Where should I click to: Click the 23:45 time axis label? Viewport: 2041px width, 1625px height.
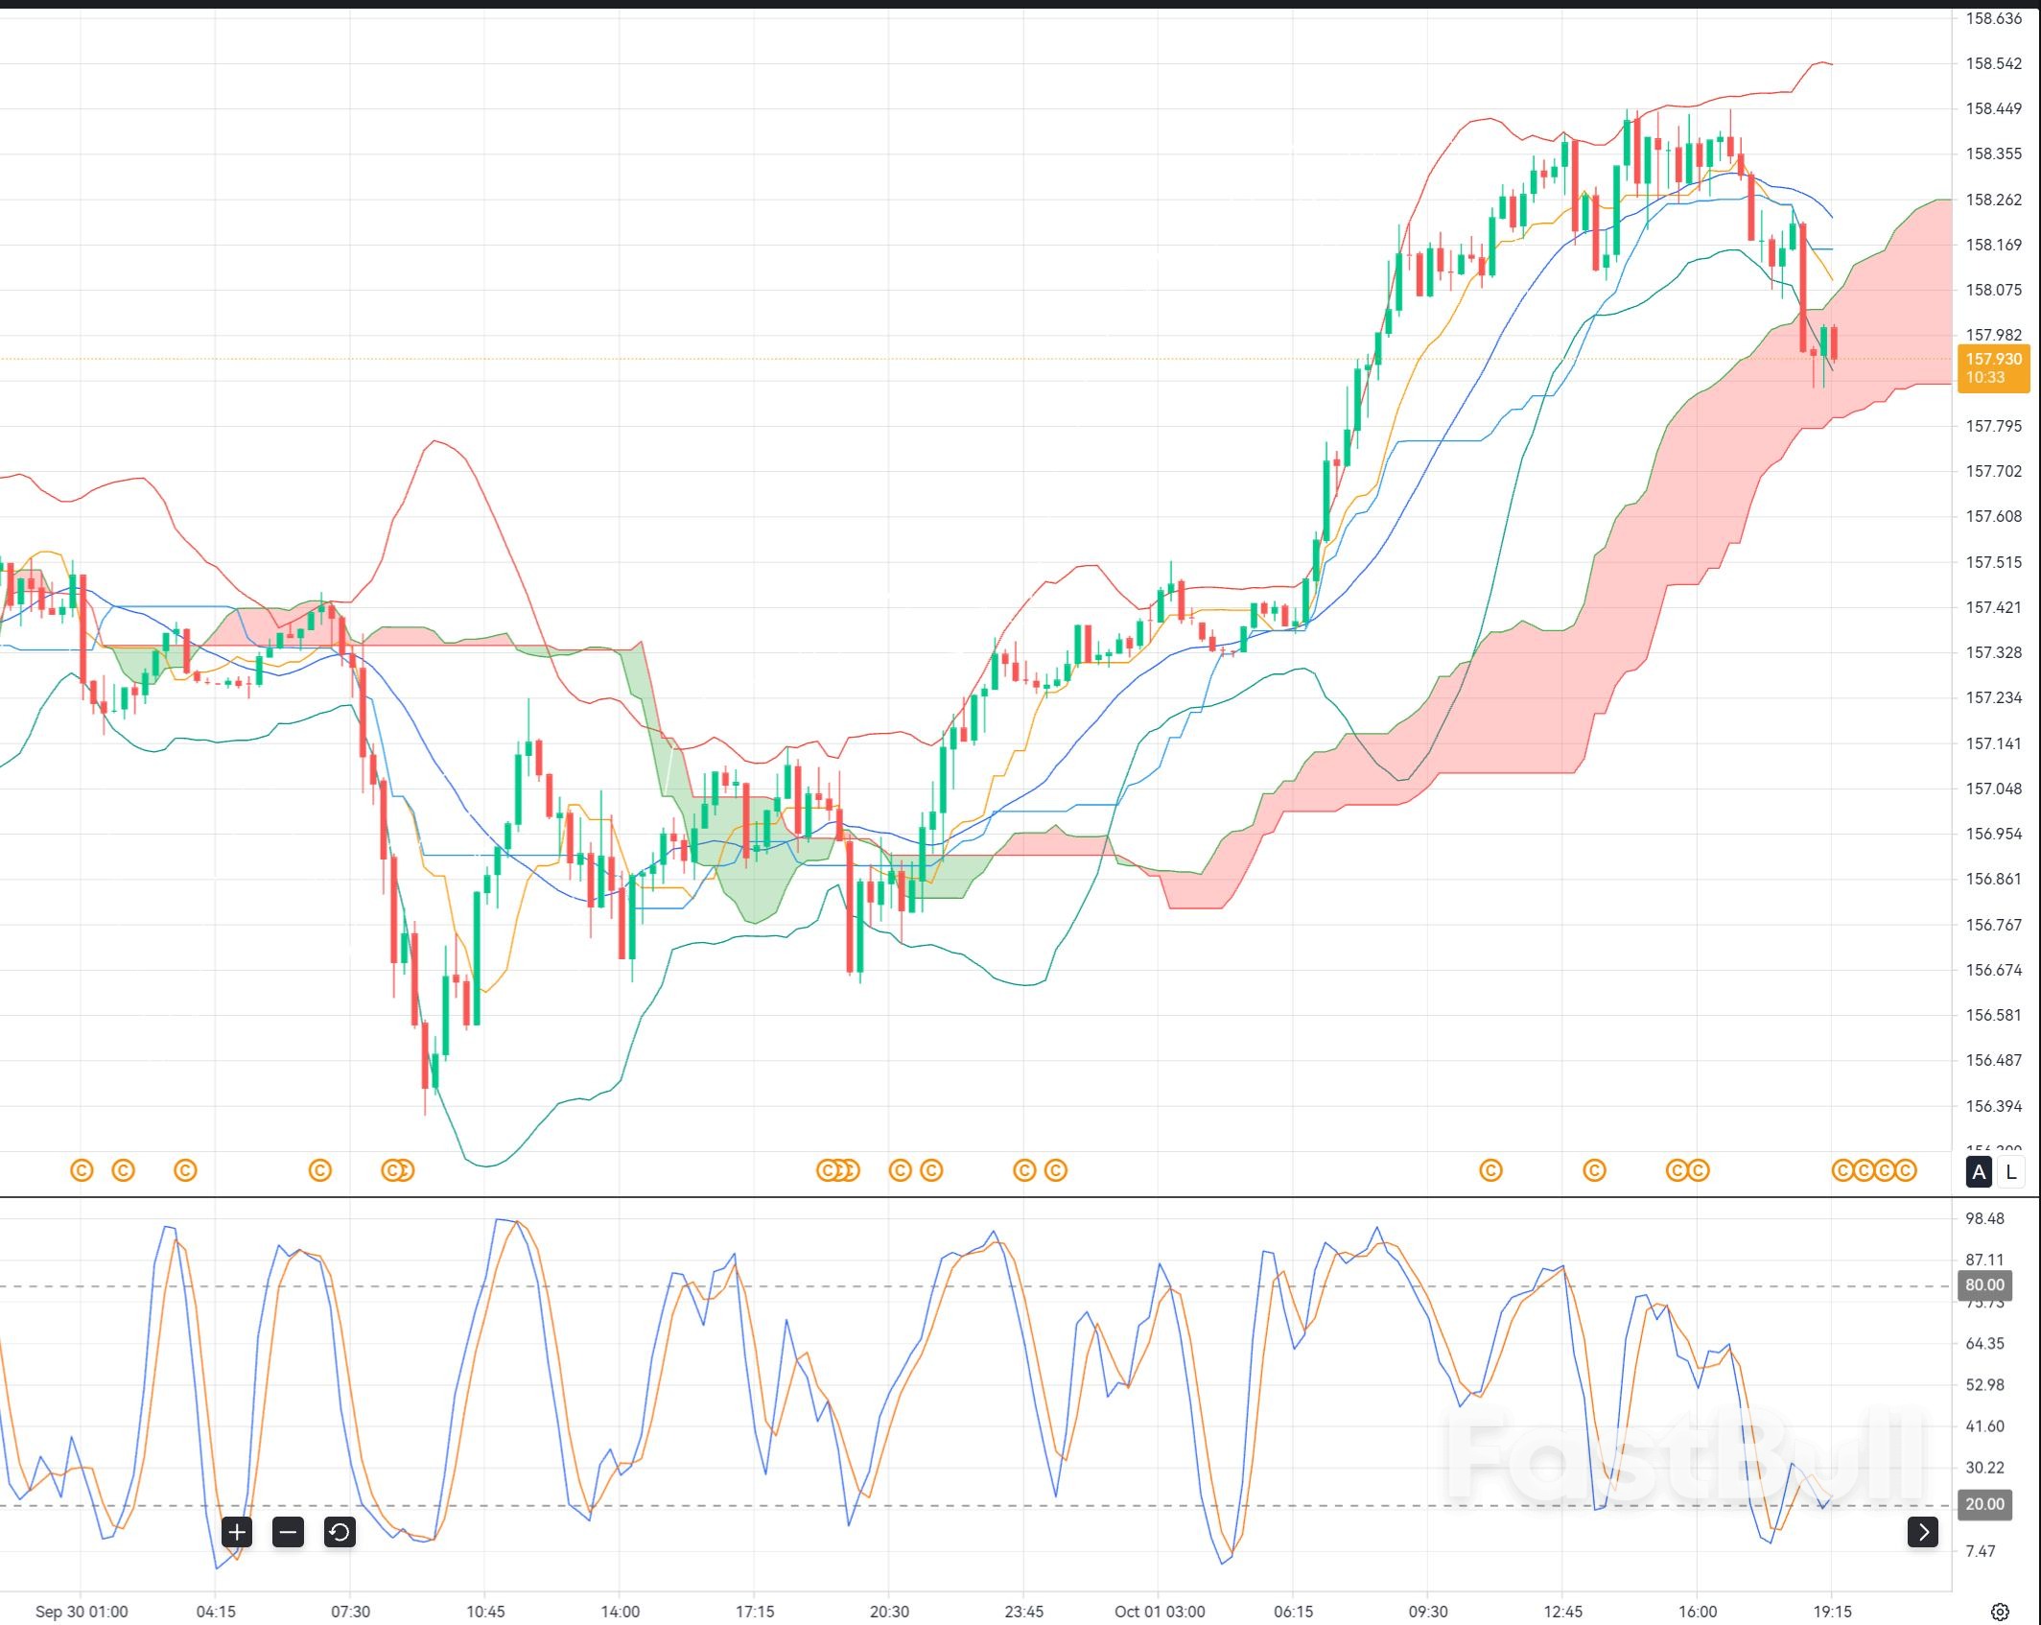click(1024, 1612)
